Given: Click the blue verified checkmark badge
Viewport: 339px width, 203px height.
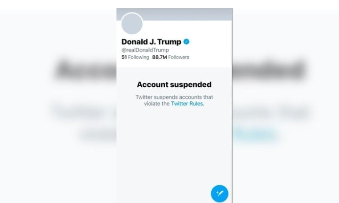Looking at the screenshot, I should (186, 42).
